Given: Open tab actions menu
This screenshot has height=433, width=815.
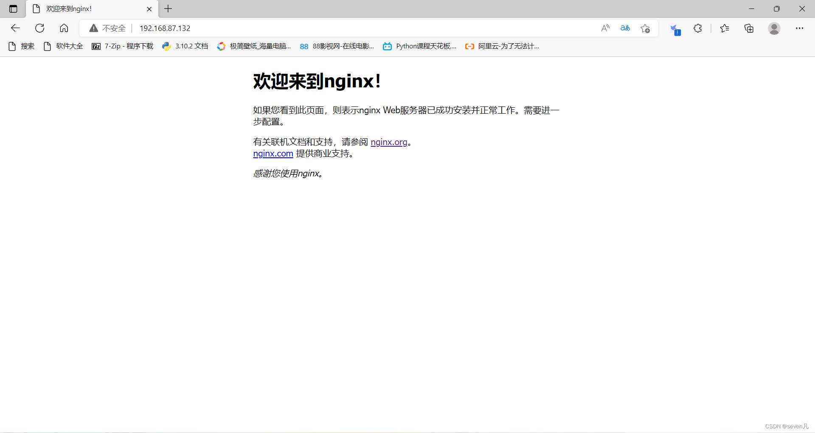Looking at the screenshot, I should [13, 8].
